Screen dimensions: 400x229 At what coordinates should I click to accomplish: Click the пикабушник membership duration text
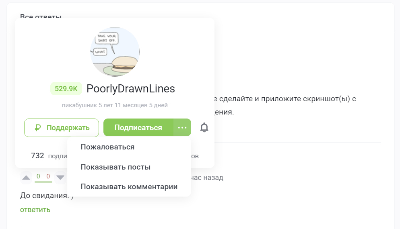(x=115, y=105)
